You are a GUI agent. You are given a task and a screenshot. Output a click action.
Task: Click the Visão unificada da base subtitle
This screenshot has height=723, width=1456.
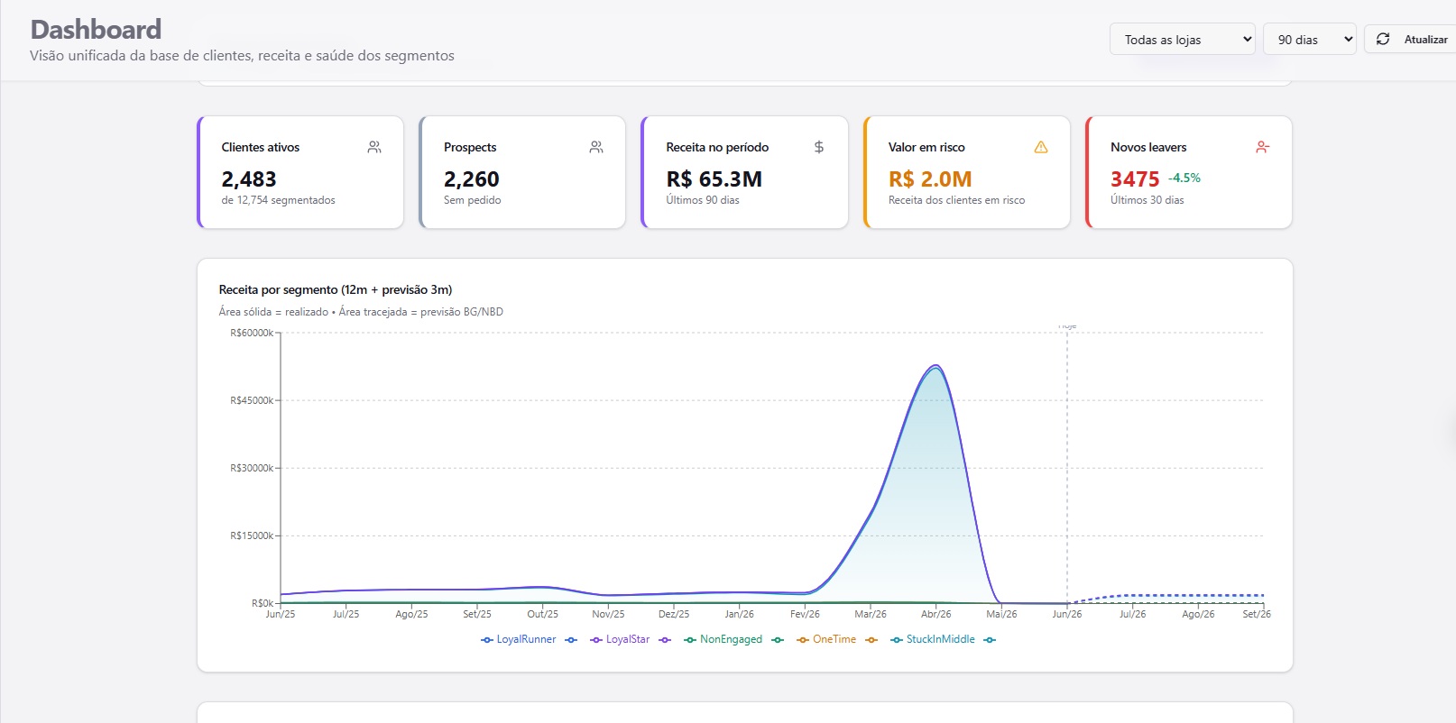[x=242, y=56]
